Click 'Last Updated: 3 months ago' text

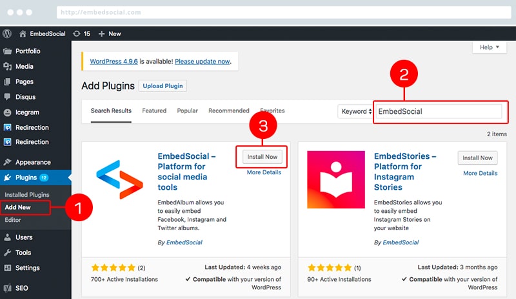click(457, 267)
